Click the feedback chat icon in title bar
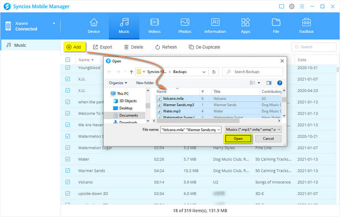Image resolution: width=340 pixels, height=217 pixels. (281, 6)
